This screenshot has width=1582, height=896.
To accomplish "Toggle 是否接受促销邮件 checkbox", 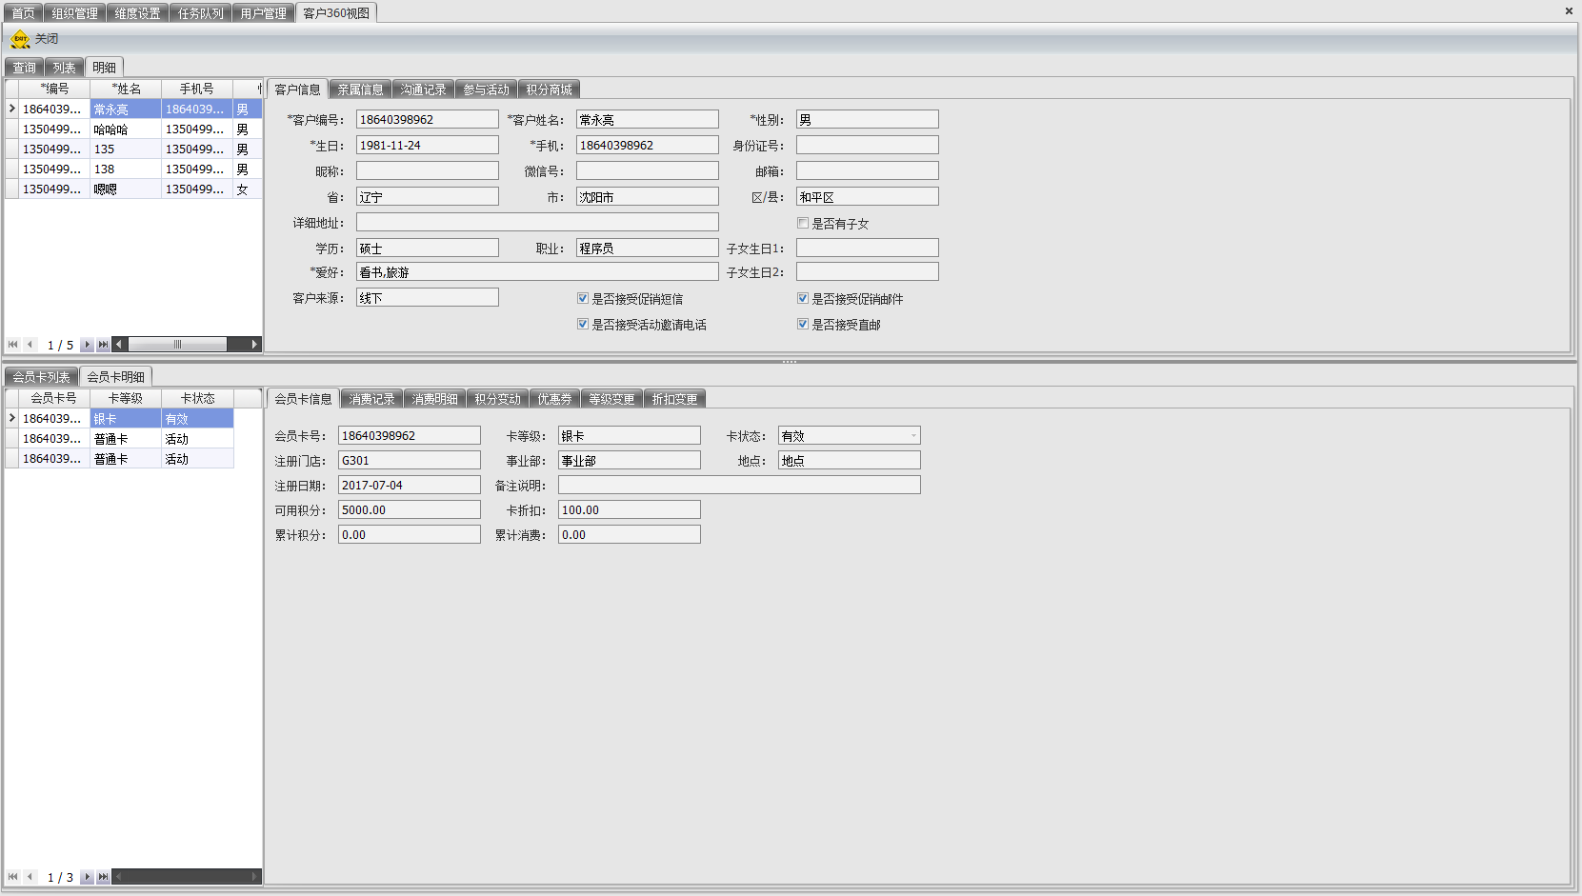I will [803, 298].
